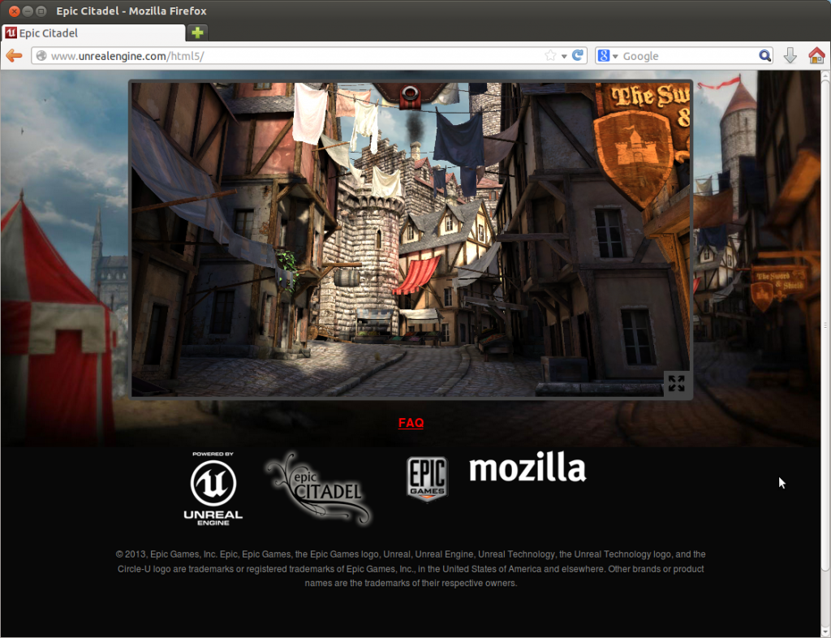
Task: Go to the Firefox home page icon
Action: 816,56
